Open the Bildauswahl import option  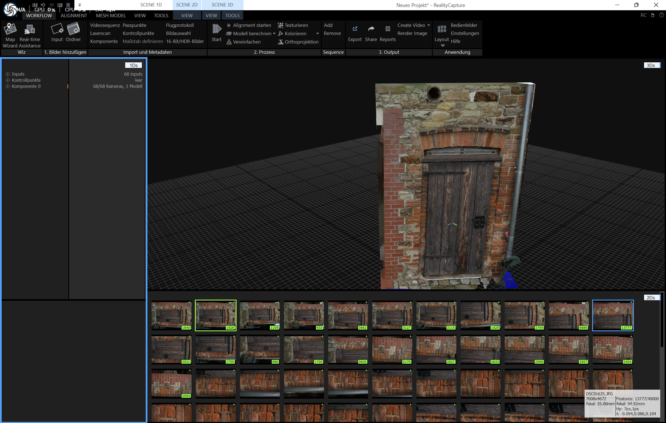pos(178,33)
